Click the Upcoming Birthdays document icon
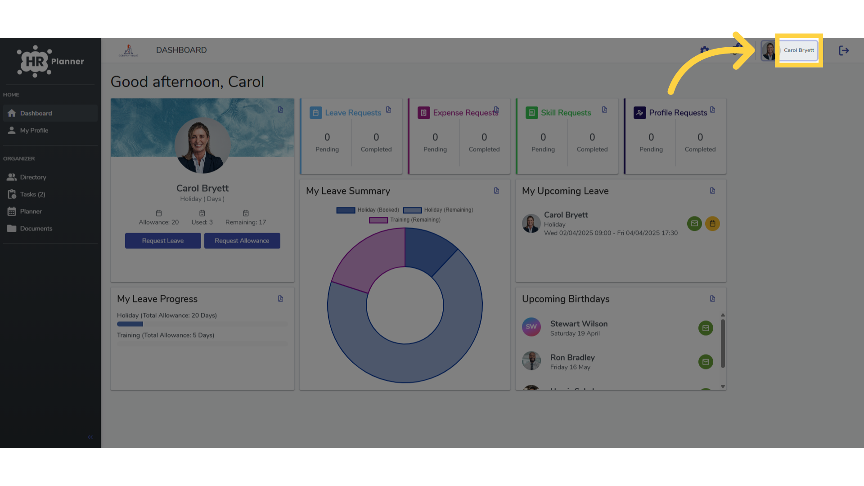The image size is (864, 486). pyautogui.click(x=712, y=299)
